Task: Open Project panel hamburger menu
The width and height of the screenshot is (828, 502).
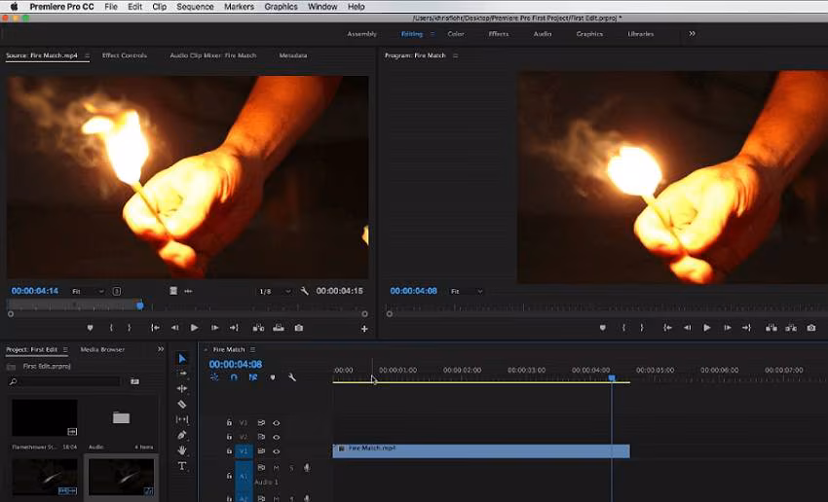Action: [x=65, y=349]
